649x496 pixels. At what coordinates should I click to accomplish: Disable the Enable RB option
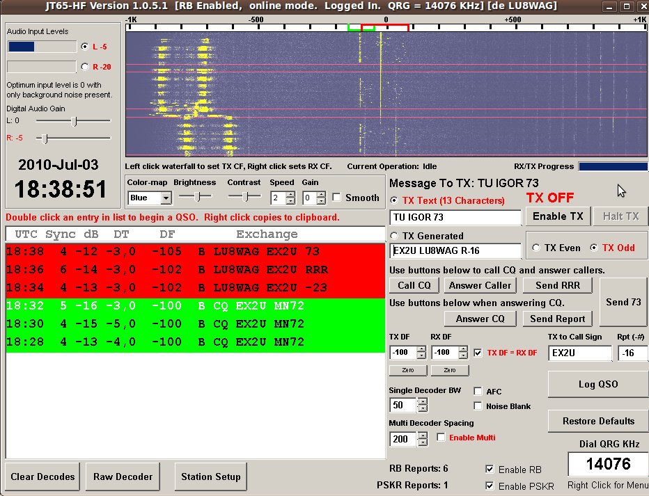pos(490,470)
